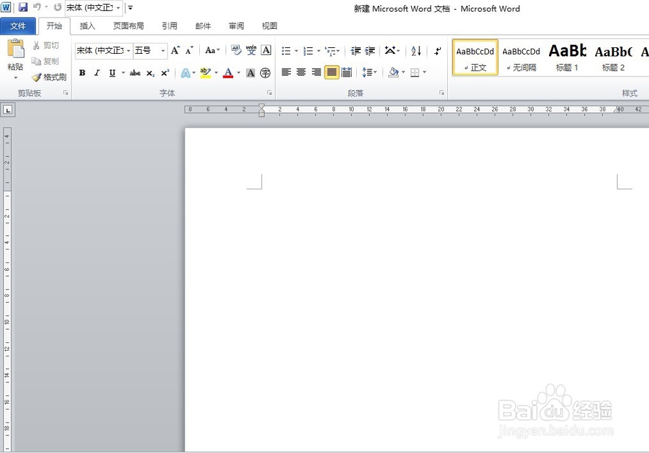This screenshot has width=649, height=453.
Task: Shrink font size with the small A icon
Action: pyautogui.click(x=189, y=51)
